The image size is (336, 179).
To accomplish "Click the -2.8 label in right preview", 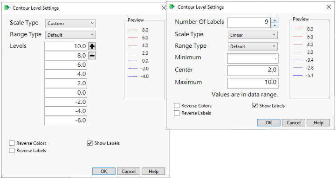I will (x=309, y=68).
